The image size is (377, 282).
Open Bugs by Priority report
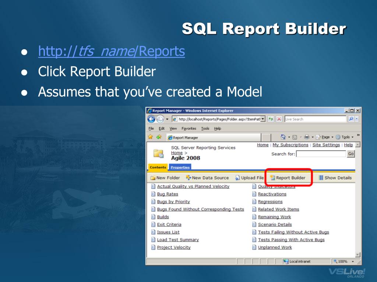pyautogui.click(x=173, y=202)
